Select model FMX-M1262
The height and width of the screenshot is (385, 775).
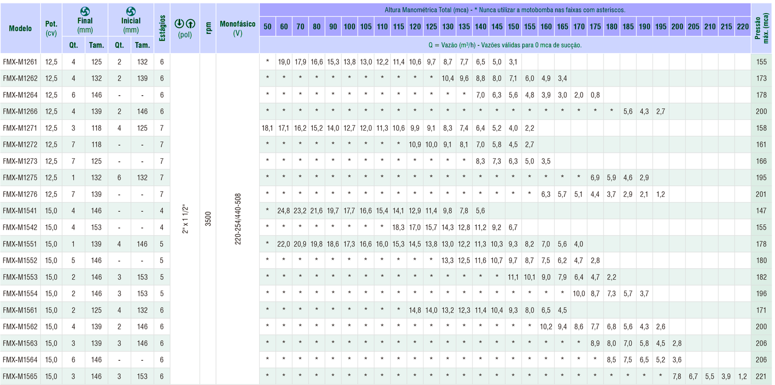[20, 78]
